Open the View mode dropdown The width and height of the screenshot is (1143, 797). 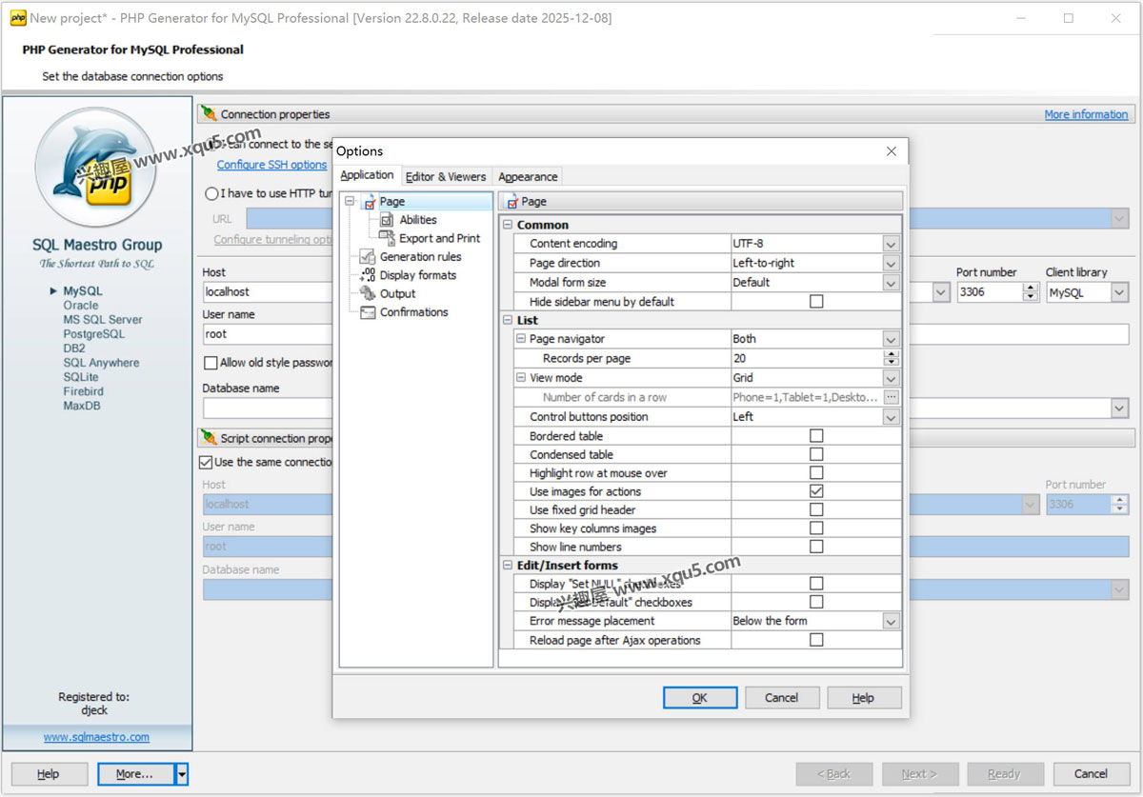pyautogui.click(x=890, y=377)
